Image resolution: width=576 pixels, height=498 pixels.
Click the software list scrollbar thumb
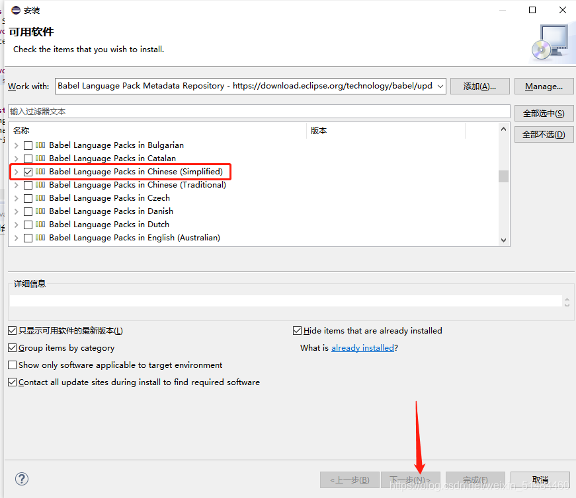(504, 176)
